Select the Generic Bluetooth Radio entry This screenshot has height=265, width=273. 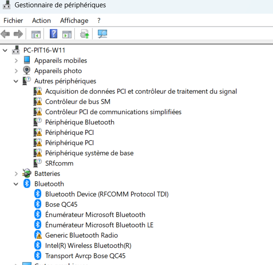pyautogui.click(x=82, y=235)
